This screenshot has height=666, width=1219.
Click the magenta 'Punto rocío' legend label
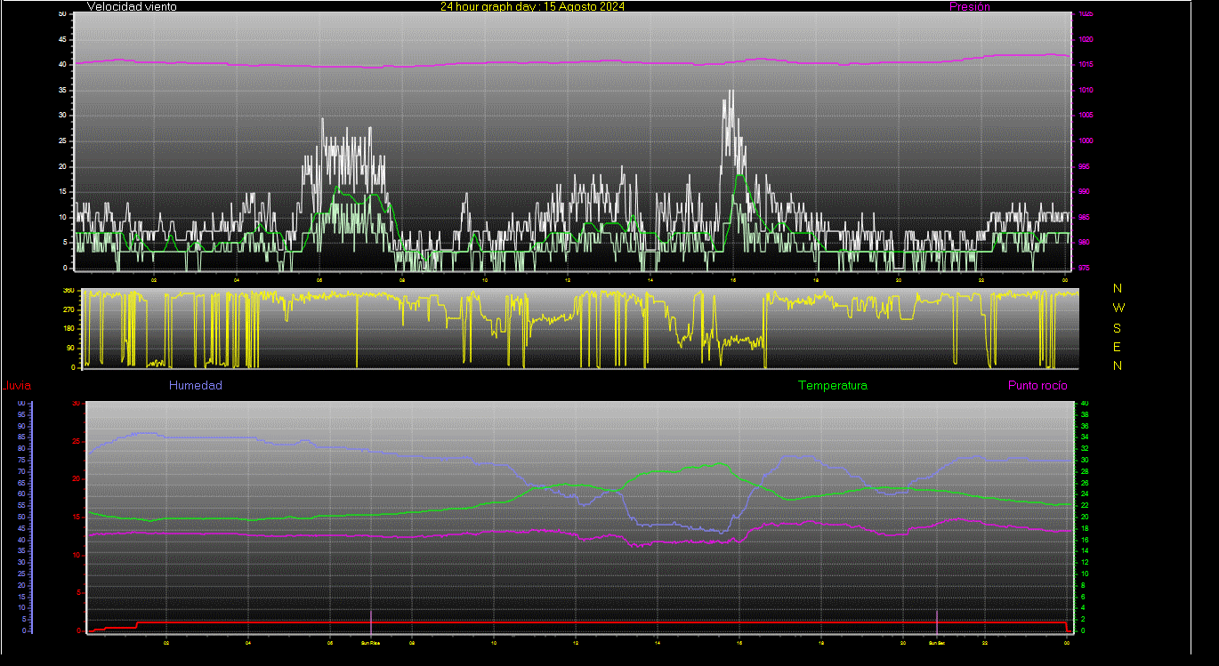[1037, 386]
